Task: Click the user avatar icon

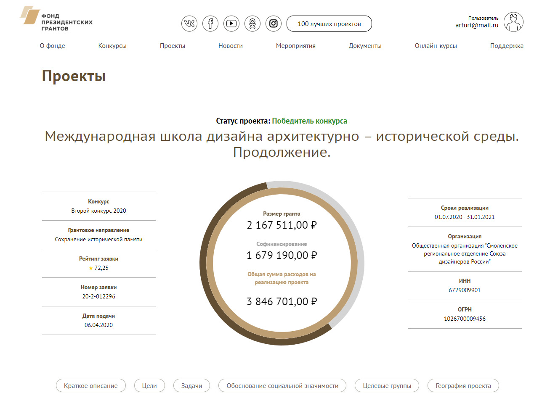Action: click(513, 22)
